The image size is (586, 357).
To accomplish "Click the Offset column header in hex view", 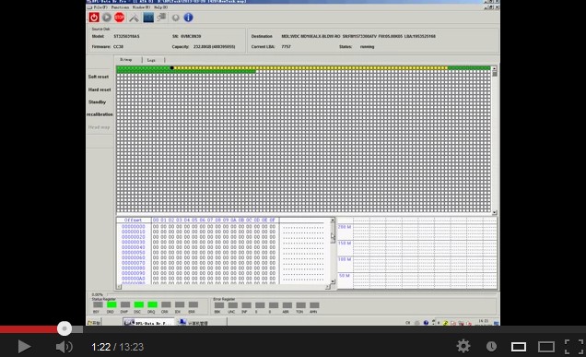I will 133,220.
